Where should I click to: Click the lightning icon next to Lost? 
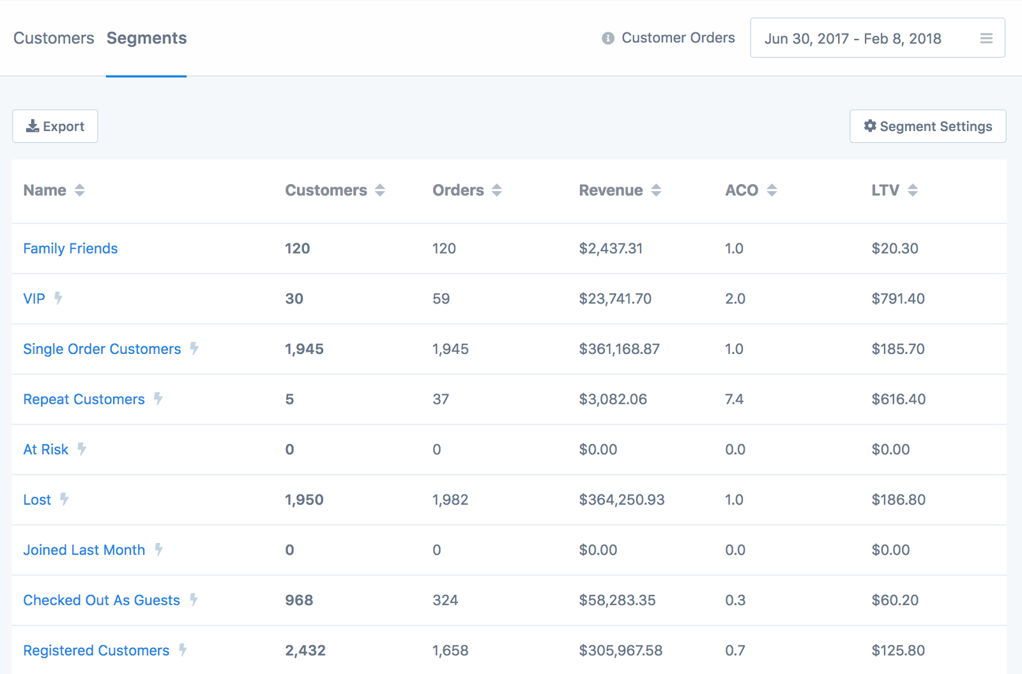[65, 499]
